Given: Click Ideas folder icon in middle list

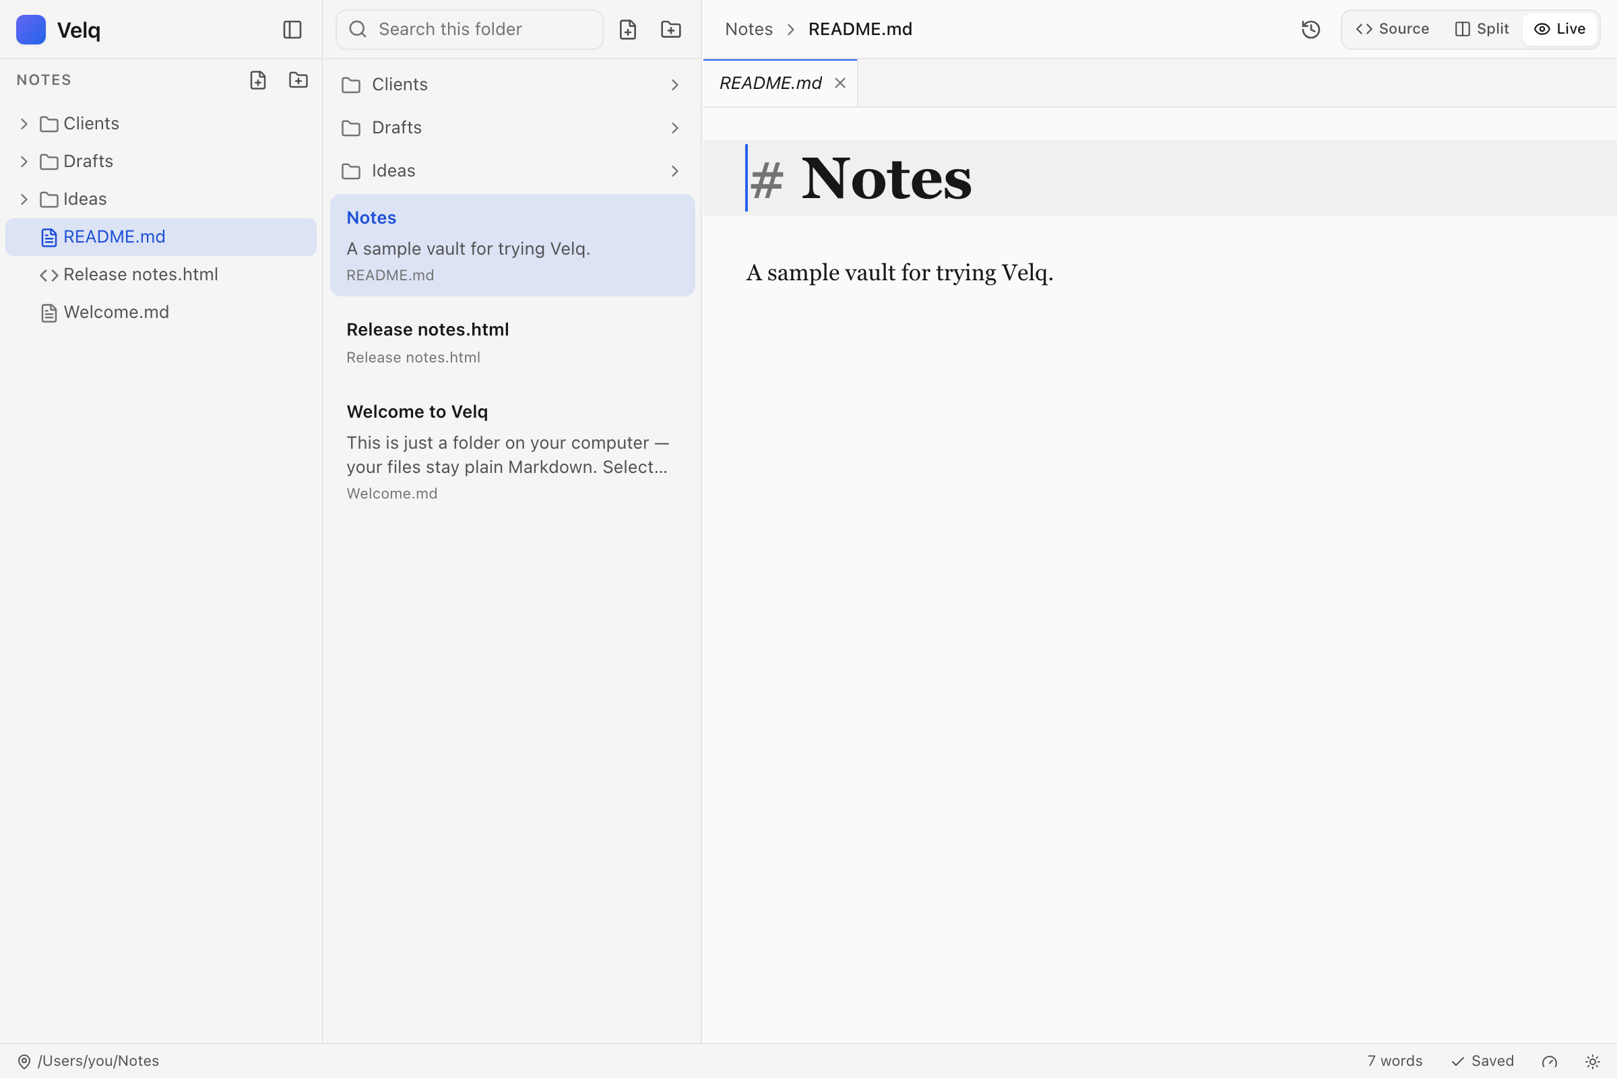Looking at the screenshot, I should coord(350,171).
